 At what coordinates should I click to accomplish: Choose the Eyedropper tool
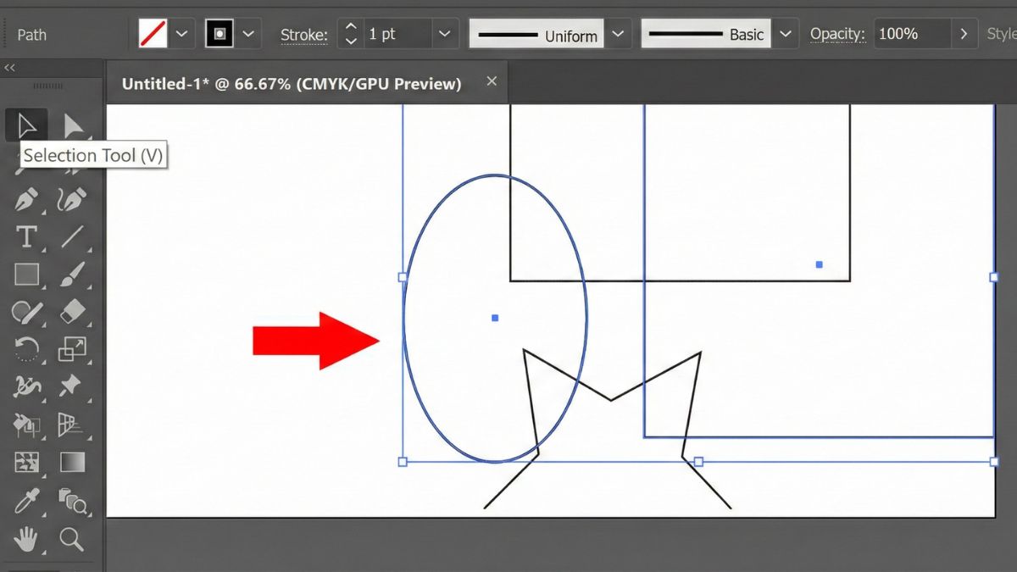tap(25, 500)
